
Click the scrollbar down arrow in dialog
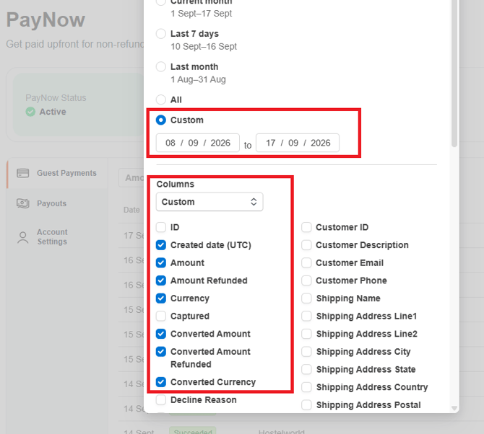pos(454,408)
